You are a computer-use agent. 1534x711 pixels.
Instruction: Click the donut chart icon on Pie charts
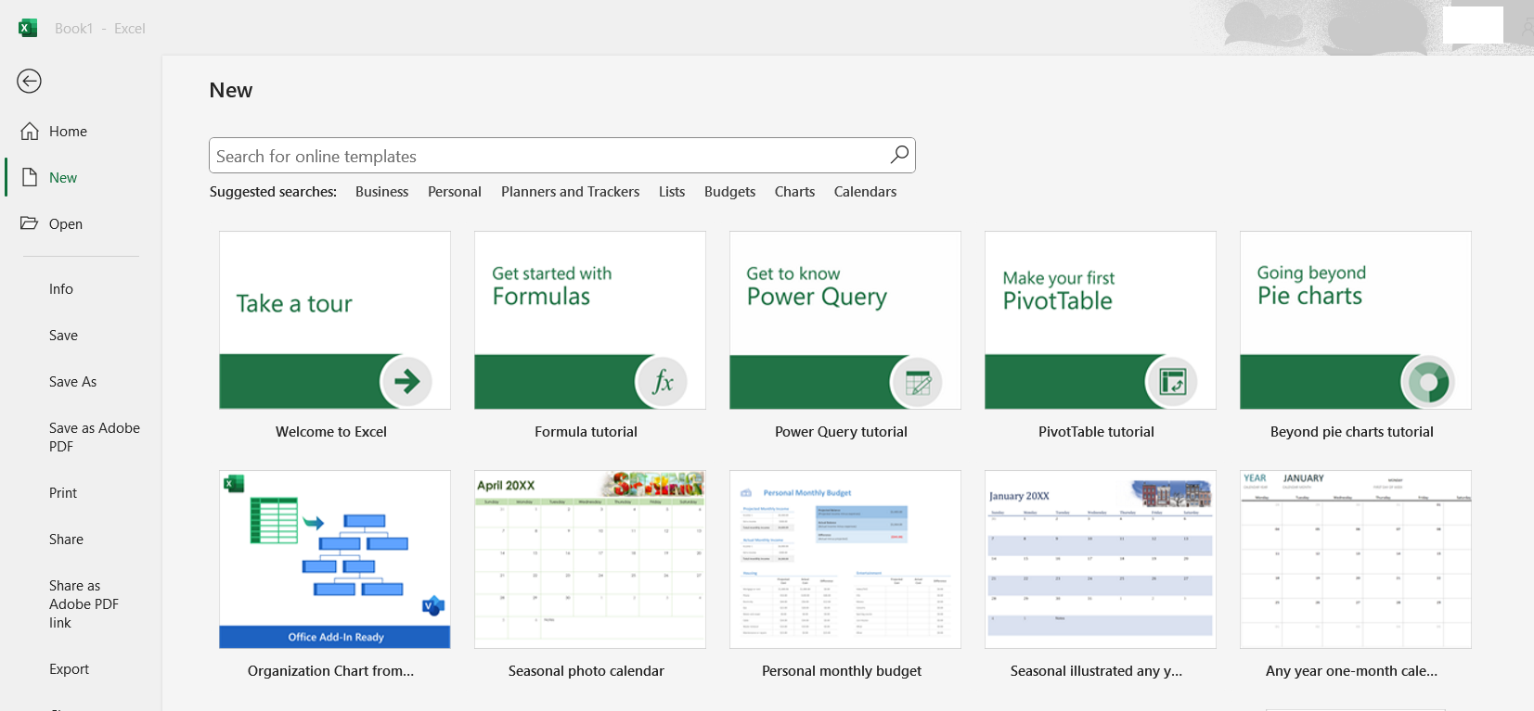[x=1427, y=381]
